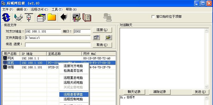The image size is (213, 105).
Task: Open the 文件(F) menu
Action: pyautogui.click(x=8, y=9)
